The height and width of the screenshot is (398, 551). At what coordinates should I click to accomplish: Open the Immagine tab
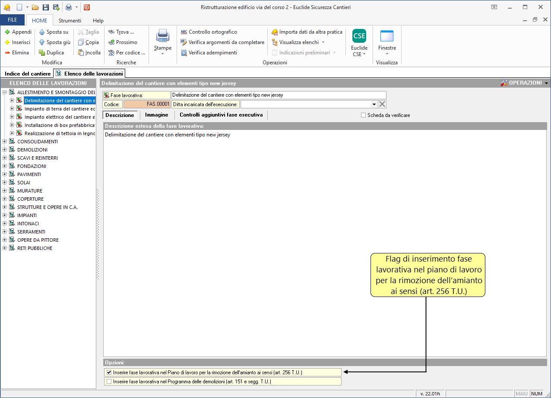tap(156, 115)
